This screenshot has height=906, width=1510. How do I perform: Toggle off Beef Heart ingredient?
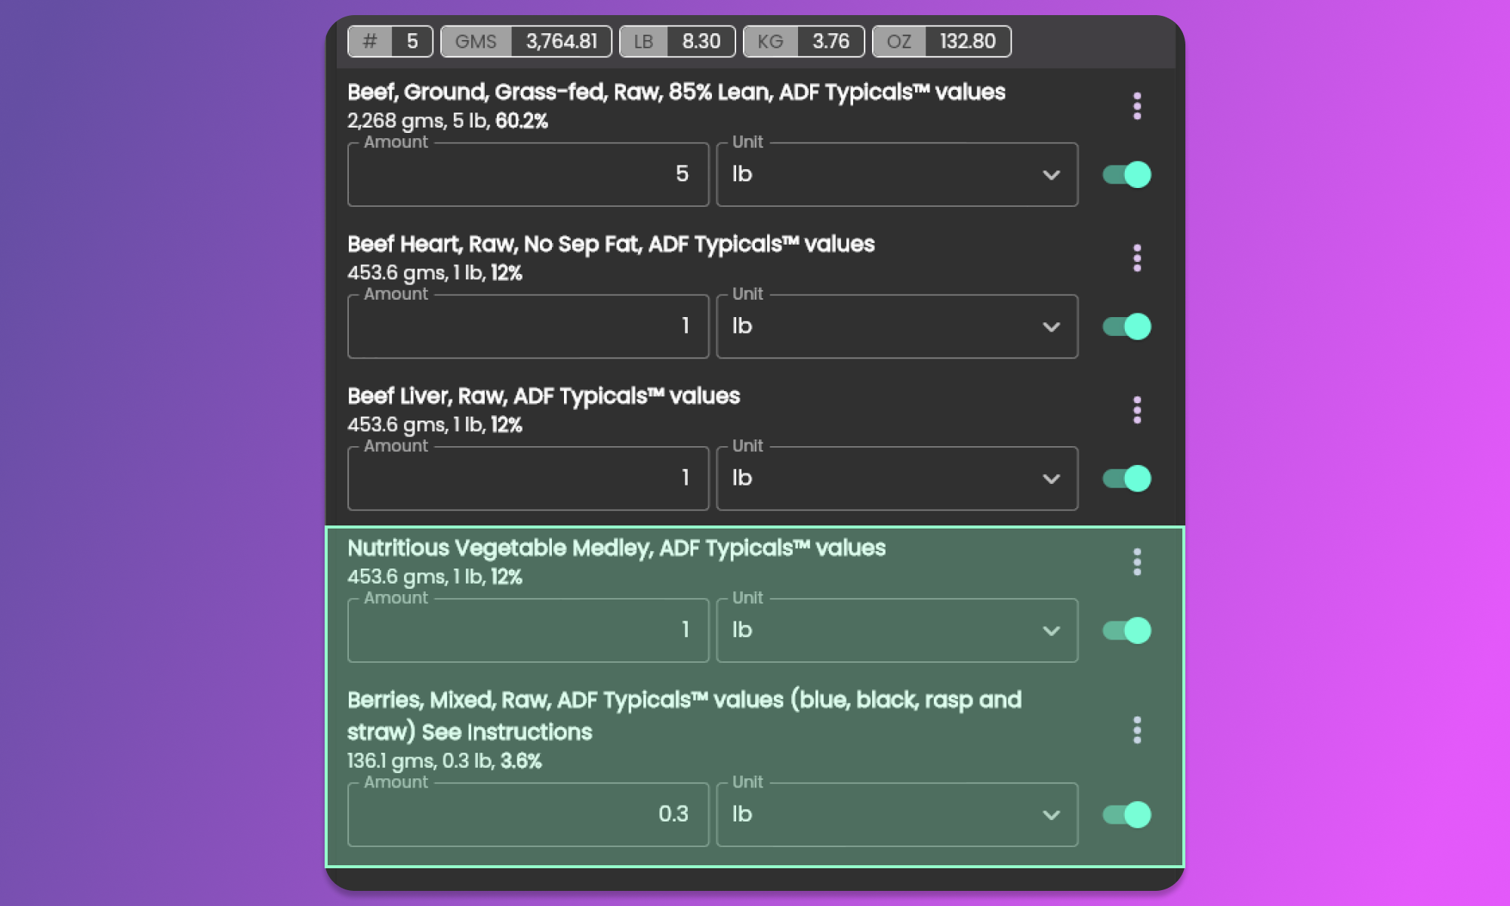pos(1126,326)
